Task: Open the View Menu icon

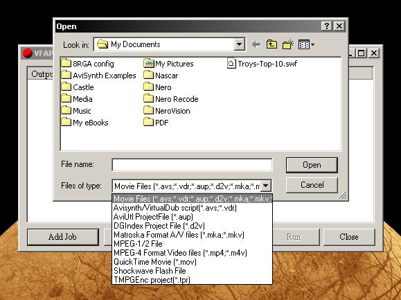Action: 306,45
